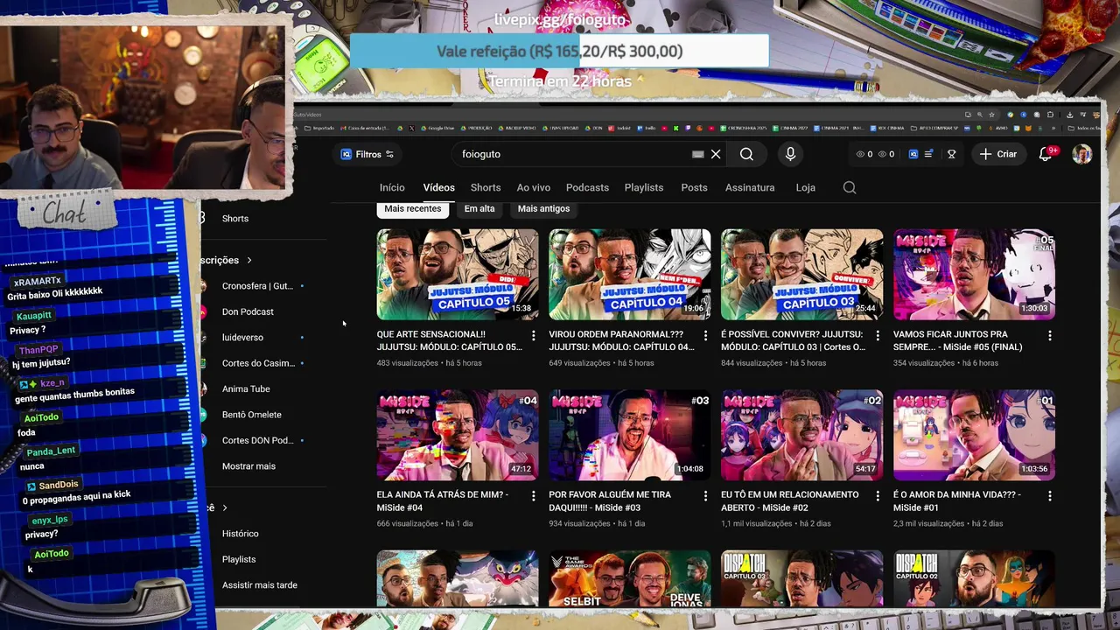The width and height of the screenshot is (1120, 630).
Task: Open options menu for 'VIROU ORDEM PARANORMAL' video
Action: click(x=705, y=335)
